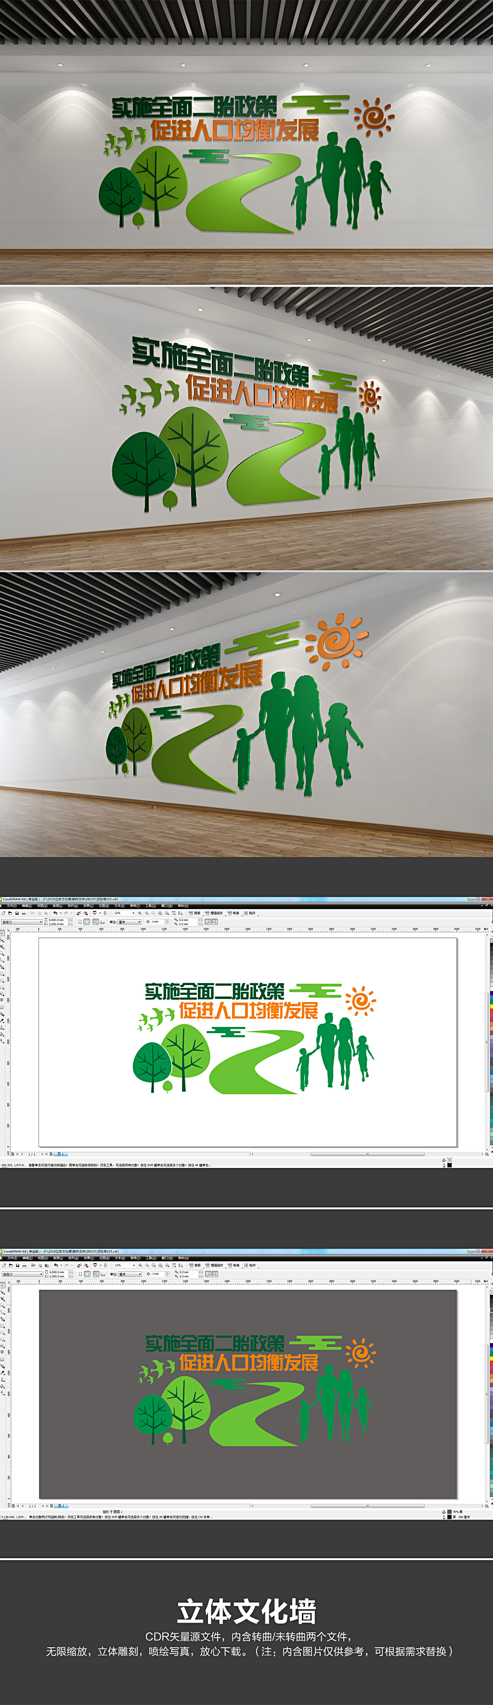The image size is (493, 1705).
Task: Open 表格 menu in white-page CorelDRAW window
Action: pos(134,906)
